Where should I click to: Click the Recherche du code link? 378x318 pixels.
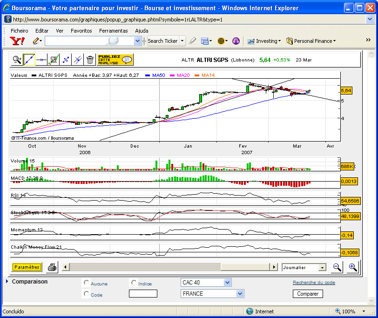click(x=314, y=282)
